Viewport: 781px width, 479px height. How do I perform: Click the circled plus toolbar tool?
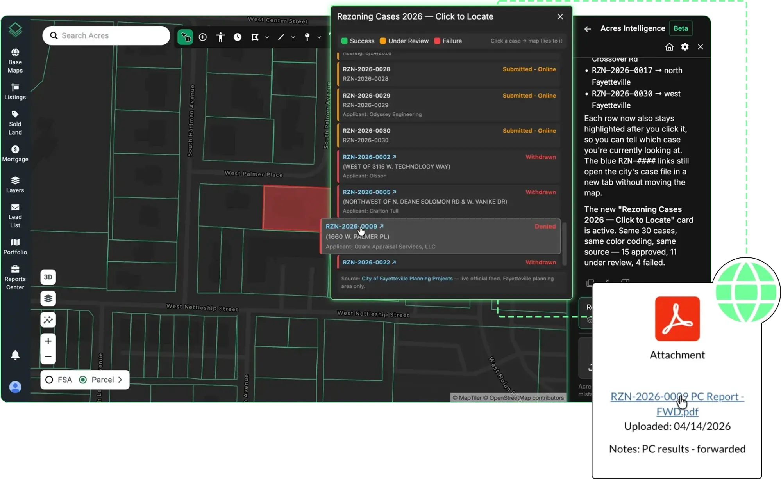tap(203, 37)
